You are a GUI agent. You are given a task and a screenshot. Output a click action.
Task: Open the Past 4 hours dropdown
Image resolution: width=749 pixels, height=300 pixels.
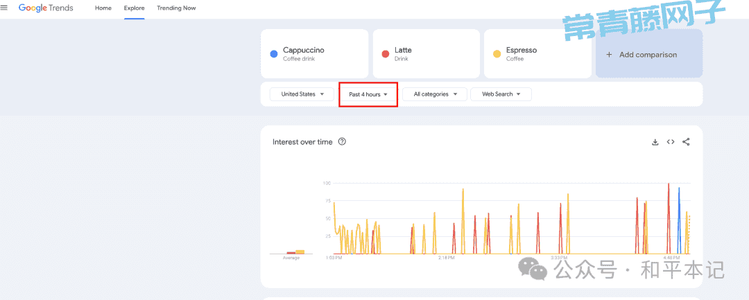[368, 94]
